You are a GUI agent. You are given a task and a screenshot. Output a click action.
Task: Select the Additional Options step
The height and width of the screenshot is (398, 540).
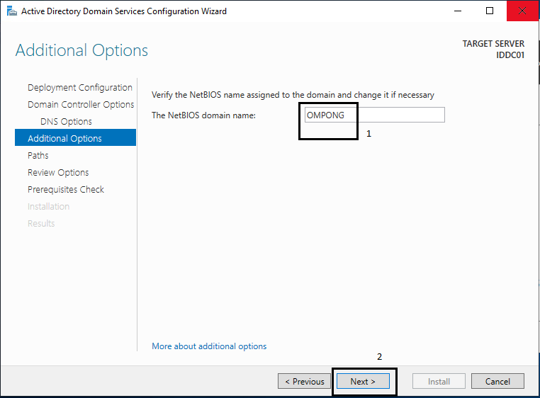tap(75, 137)
